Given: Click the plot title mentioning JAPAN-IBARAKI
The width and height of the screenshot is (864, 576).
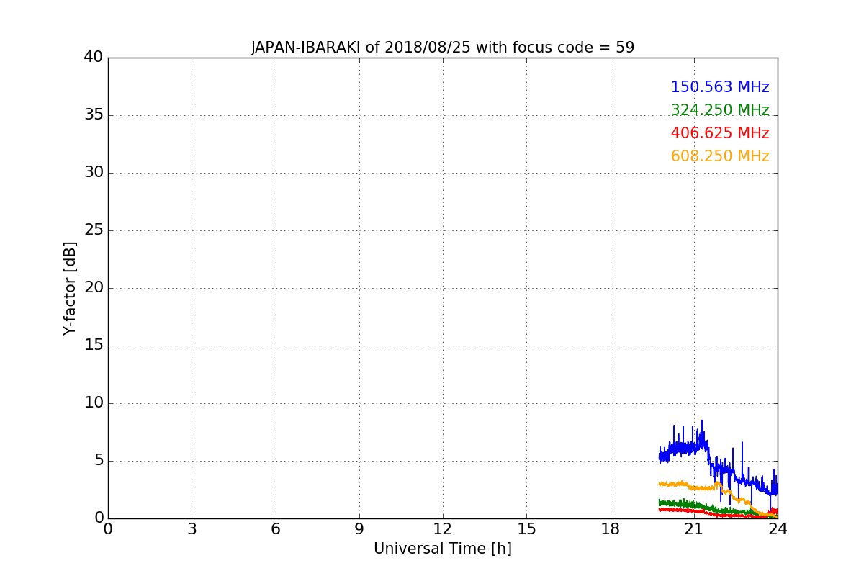Looking at the screenshot, I should (x=443, y=48).
